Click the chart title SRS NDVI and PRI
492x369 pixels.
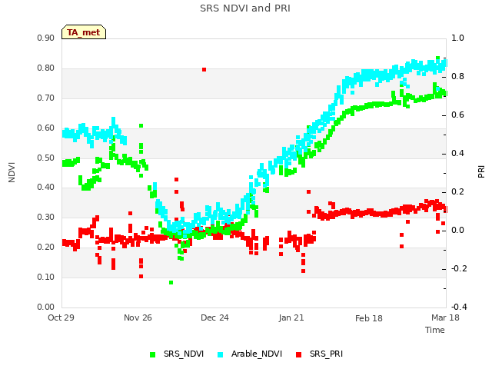point(245,8)
